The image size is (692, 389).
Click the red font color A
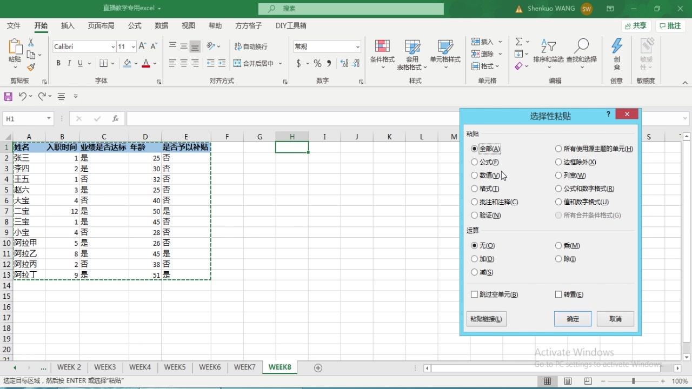click(x=145, y=63)
